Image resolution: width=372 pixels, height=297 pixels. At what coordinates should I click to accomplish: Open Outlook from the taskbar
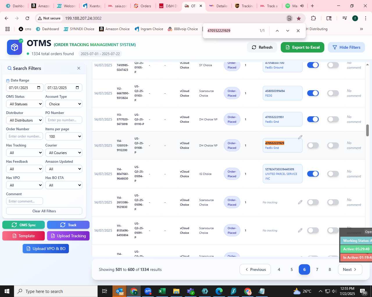pyautogui.click(x=120, y=291)
